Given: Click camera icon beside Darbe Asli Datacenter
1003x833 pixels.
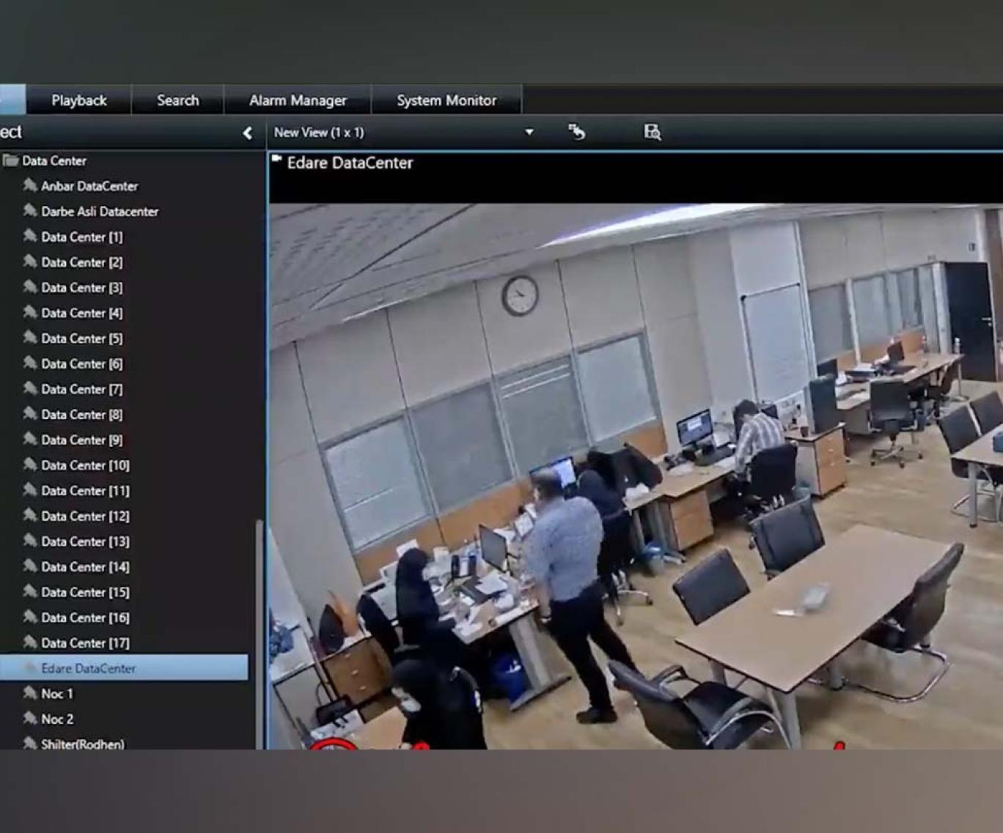Looking at the screenshot, I should 30,211.
